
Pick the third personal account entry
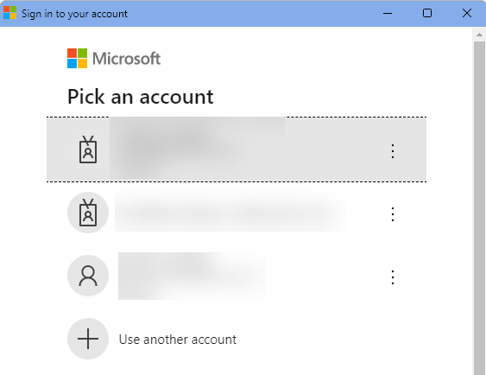(x=237, y=276)
